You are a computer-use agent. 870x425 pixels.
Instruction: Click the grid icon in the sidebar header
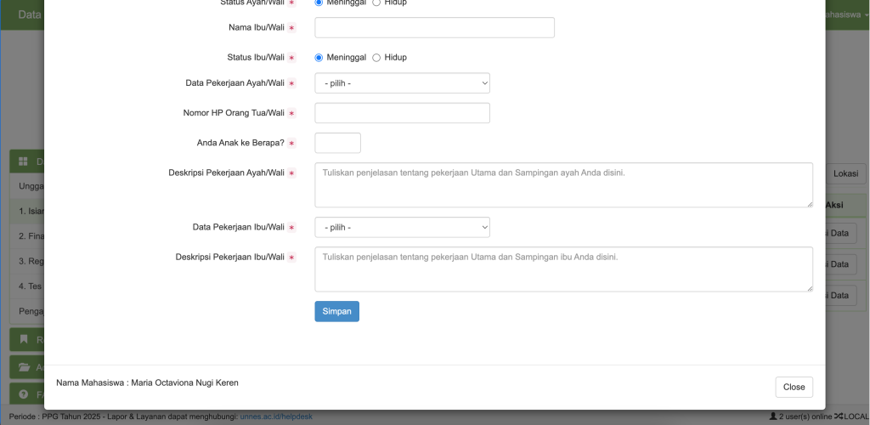[24, 161]
